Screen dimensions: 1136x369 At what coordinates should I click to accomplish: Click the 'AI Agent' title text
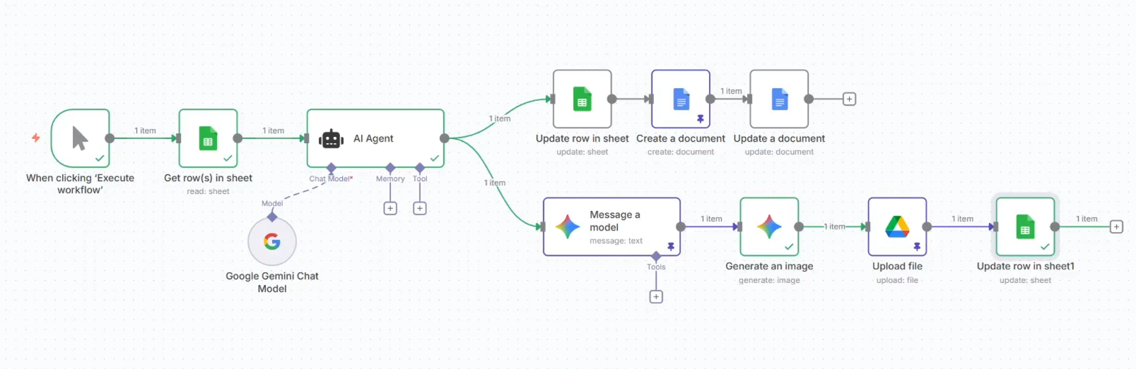coord(373,138)
